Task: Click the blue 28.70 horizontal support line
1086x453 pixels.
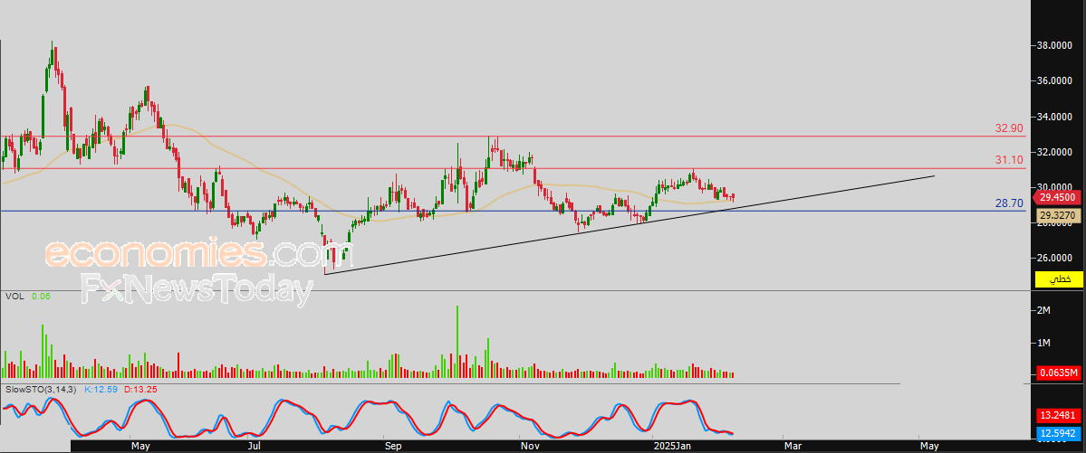Action: click(513, 211)
